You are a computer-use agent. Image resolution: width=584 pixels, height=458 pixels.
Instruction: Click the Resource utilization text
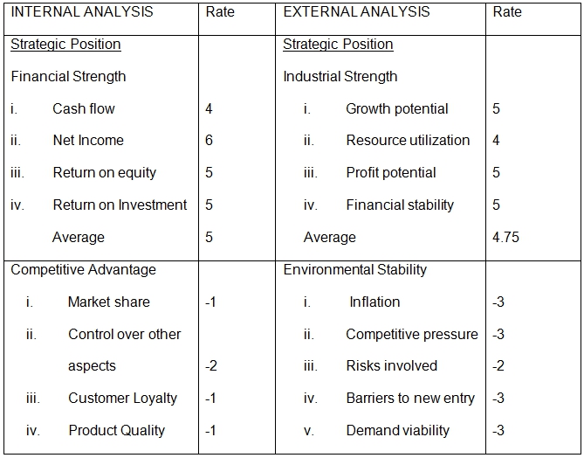pos(407,141)
